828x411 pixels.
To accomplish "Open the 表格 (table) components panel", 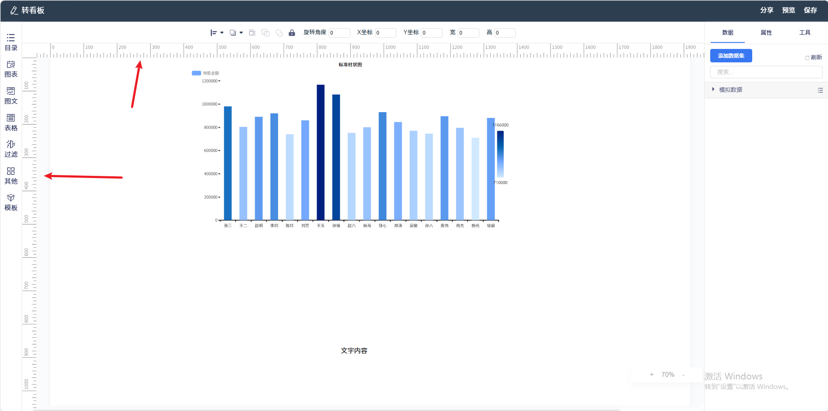I will click(11, 123).
